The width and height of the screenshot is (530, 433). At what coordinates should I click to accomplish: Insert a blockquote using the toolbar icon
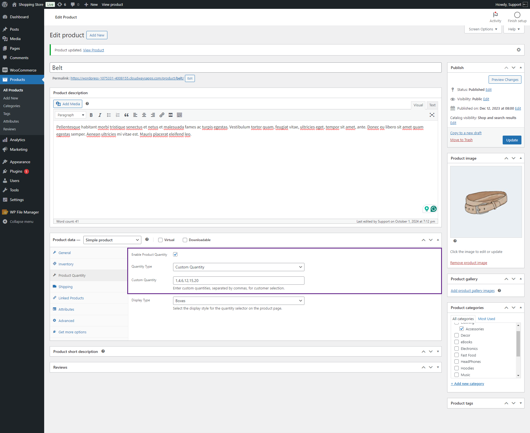(126, 115)
